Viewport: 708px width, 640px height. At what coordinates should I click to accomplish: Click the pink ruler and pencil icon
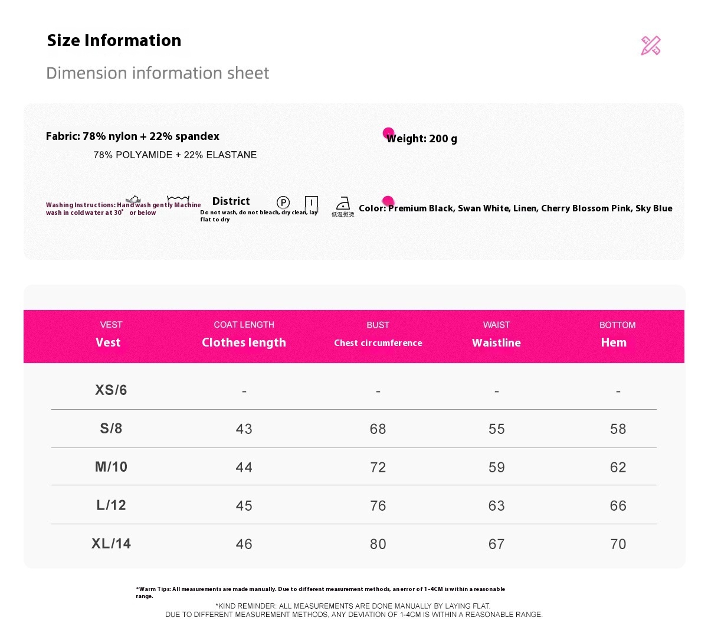point(651,45)
